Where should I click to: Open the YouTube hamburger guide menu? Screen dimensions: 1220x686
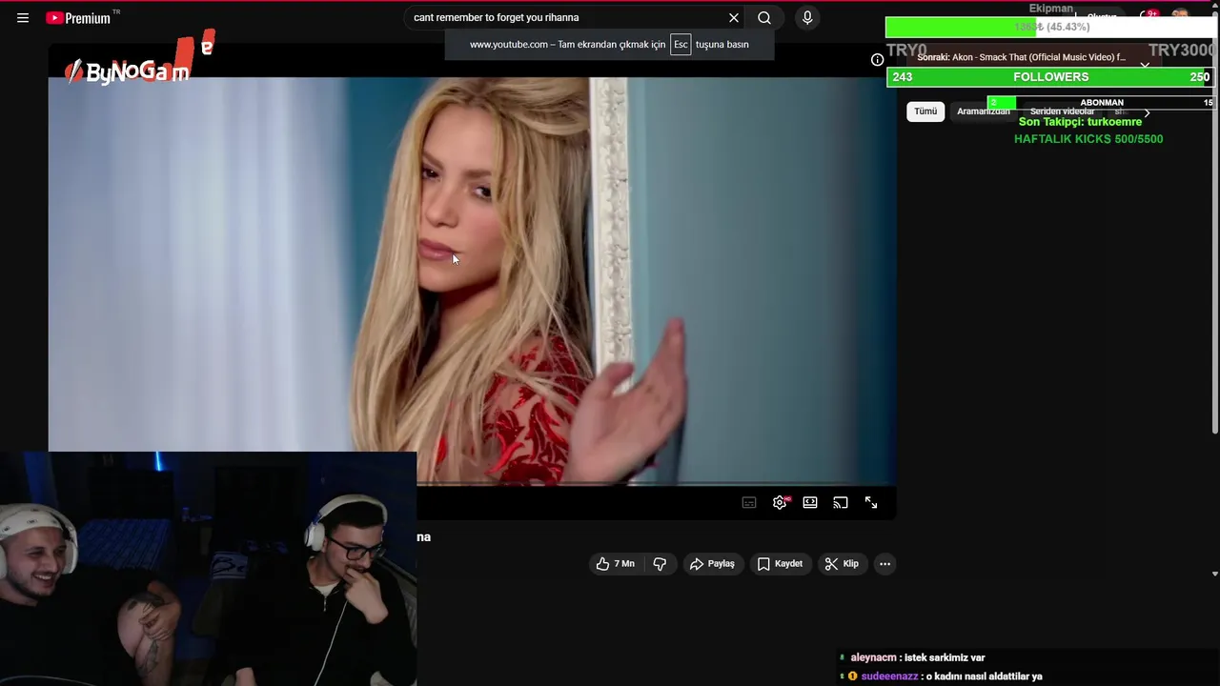pos(23,17)
